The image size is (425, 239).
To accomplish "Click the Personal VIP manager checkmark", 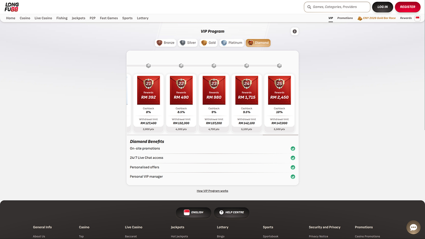I will pos(293,176).
